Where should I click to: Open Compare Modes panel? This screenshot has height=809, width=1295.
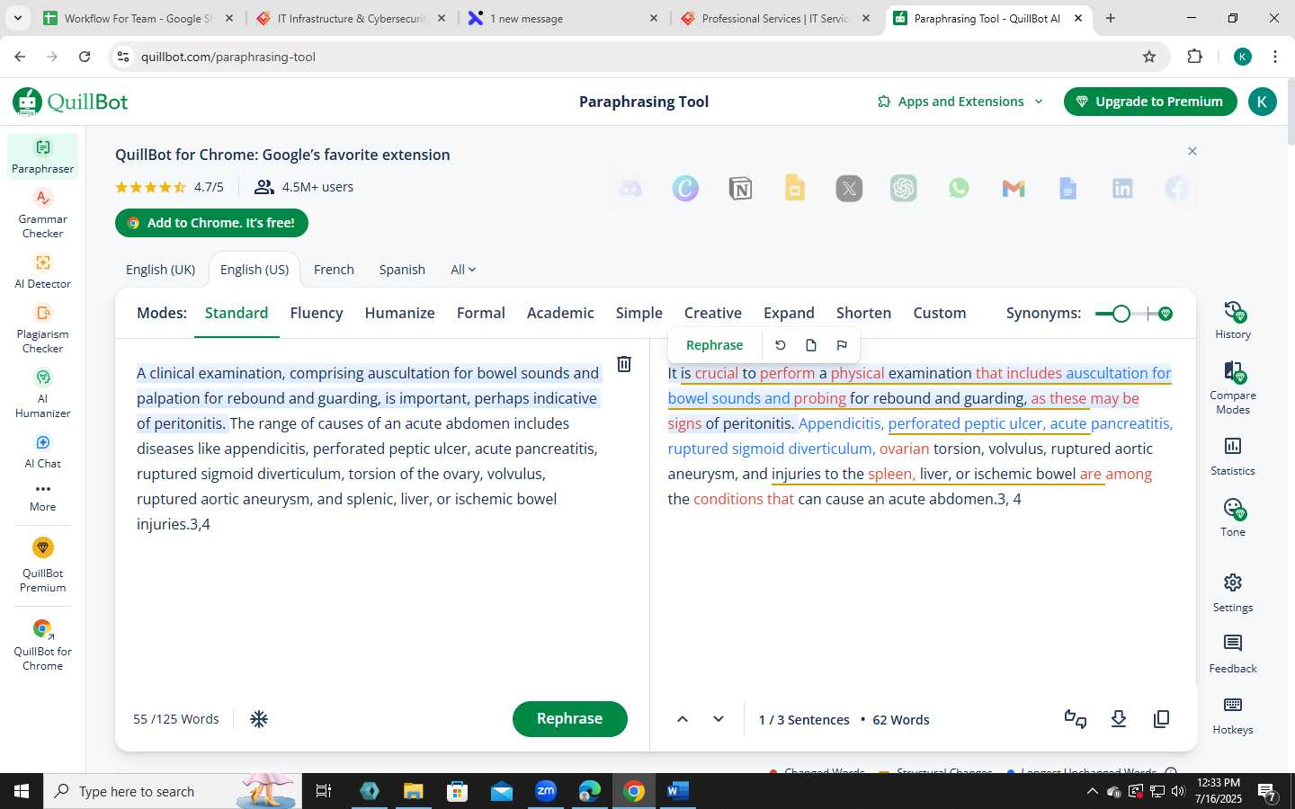click(1233, 387)
